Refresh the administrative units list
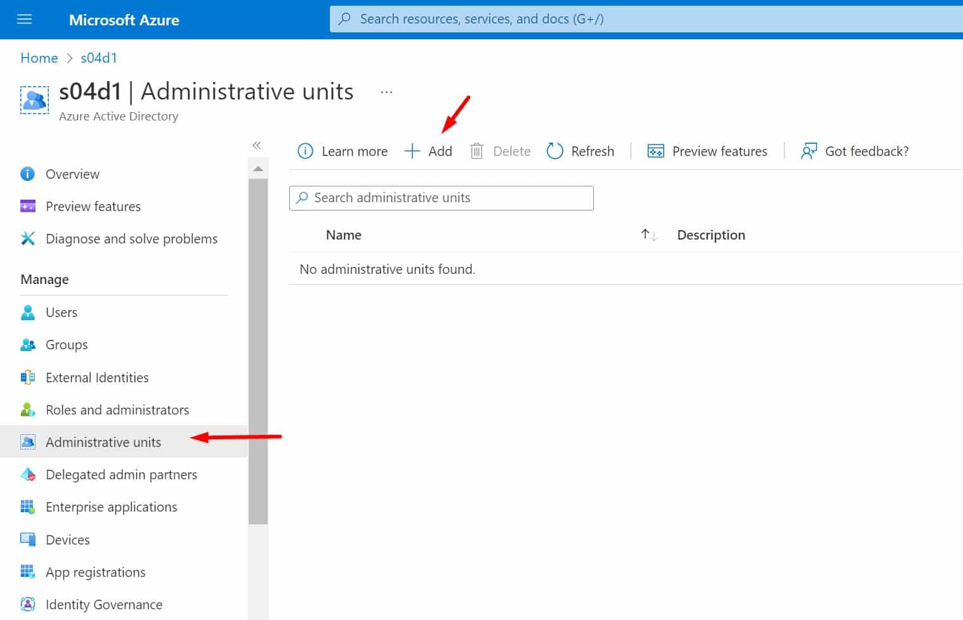The image size is (963, 620). pos(580,151)
